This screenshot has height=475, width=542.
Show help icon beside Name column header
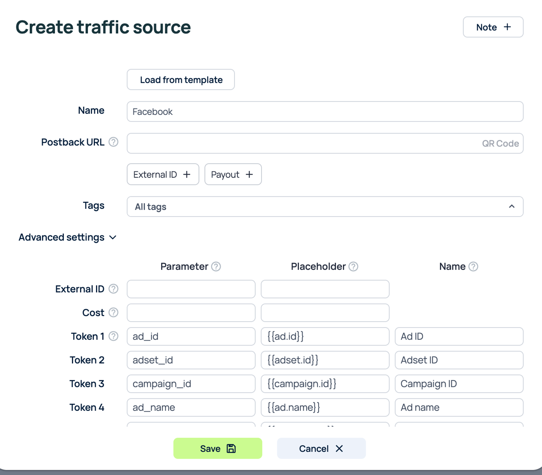pos(473,266)
